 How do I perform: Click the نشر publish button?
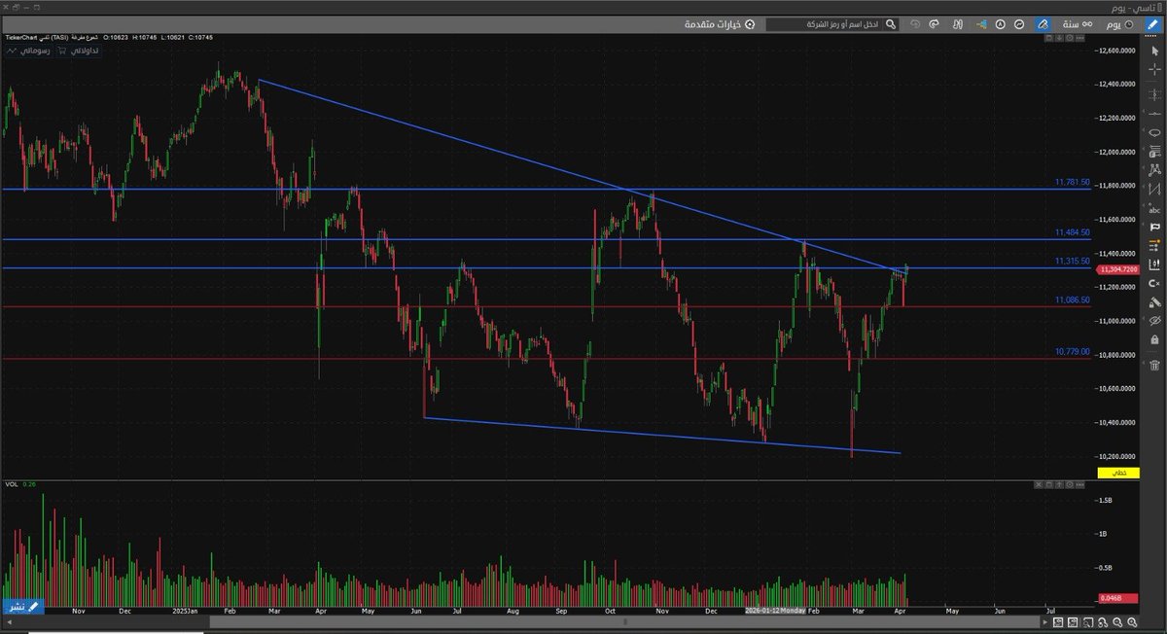(x=23, y=606)
